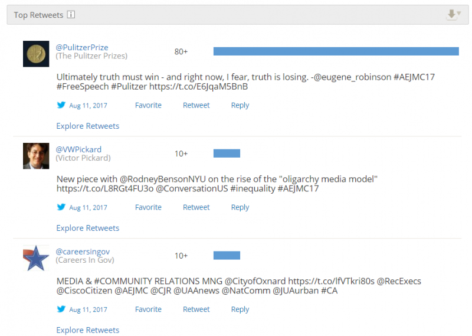Click Twitter bird icon on VWPickard tweet
Screen dimensions: 472x336
coord(61,207)
